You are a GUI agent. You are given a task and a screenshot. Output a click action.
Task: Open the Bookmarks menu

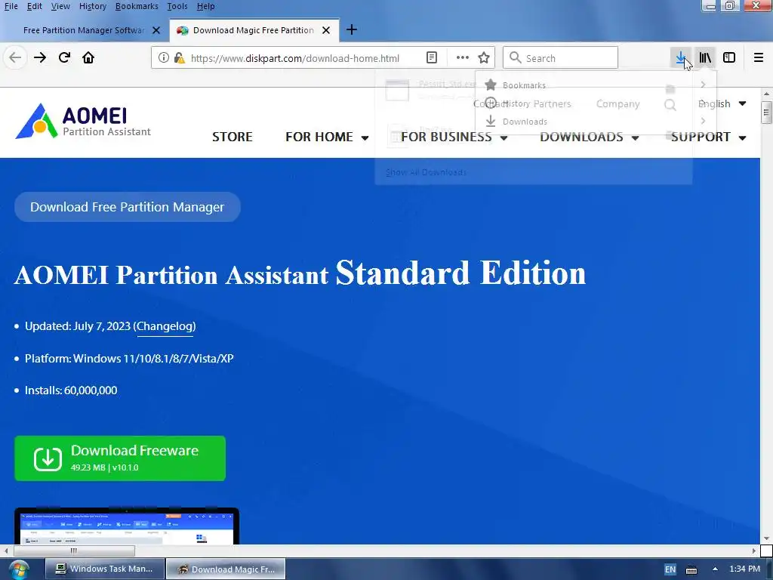pos(137,6)
